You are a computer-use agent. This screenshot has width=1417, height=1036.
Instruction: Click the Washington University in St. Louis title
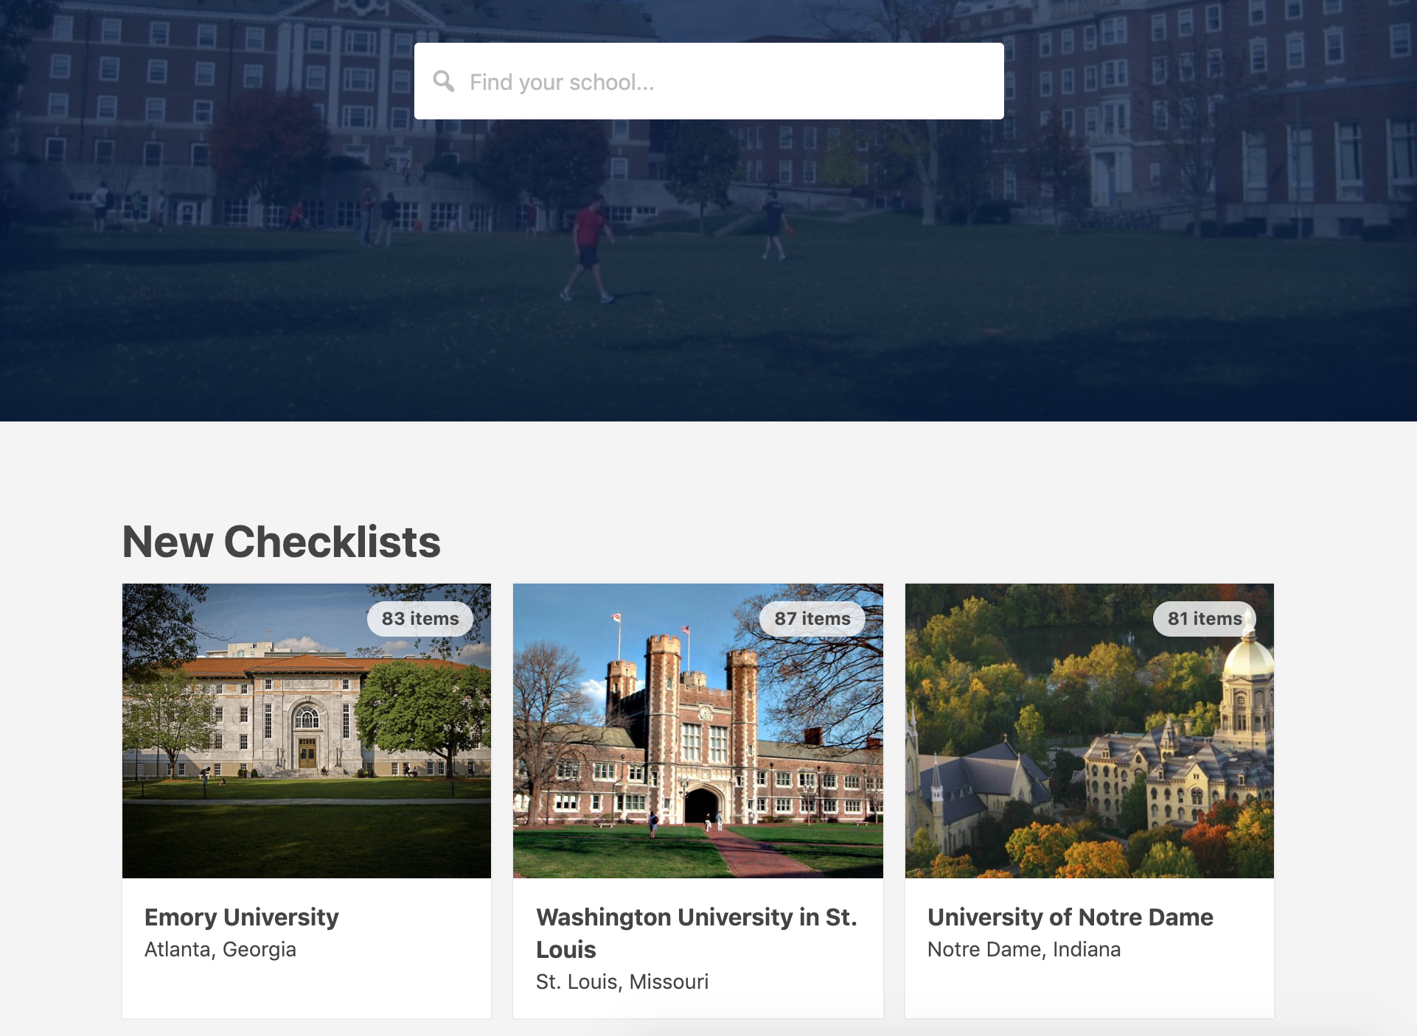[x=697, y=917]
